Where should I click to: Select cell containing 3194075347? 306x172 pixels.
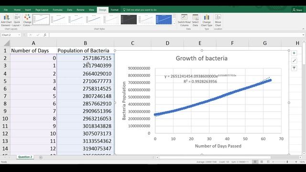point(85,149)
